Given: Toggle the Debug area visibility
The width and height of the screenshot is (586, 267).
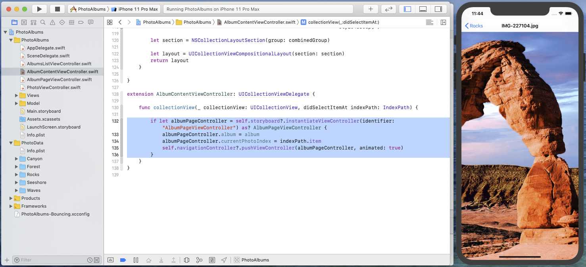Looking at the screenshot, I should coord(423,9).
